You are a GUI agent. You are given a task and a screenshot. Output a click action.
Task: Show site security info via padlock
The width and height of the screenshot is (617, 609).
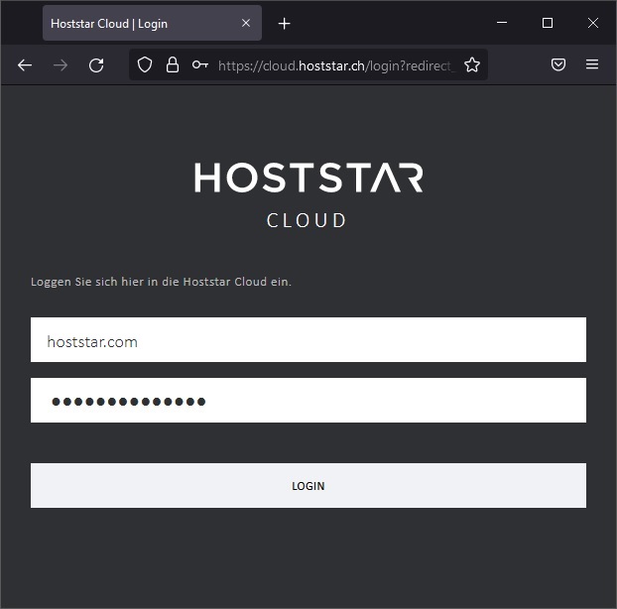(x=173, y=64)
